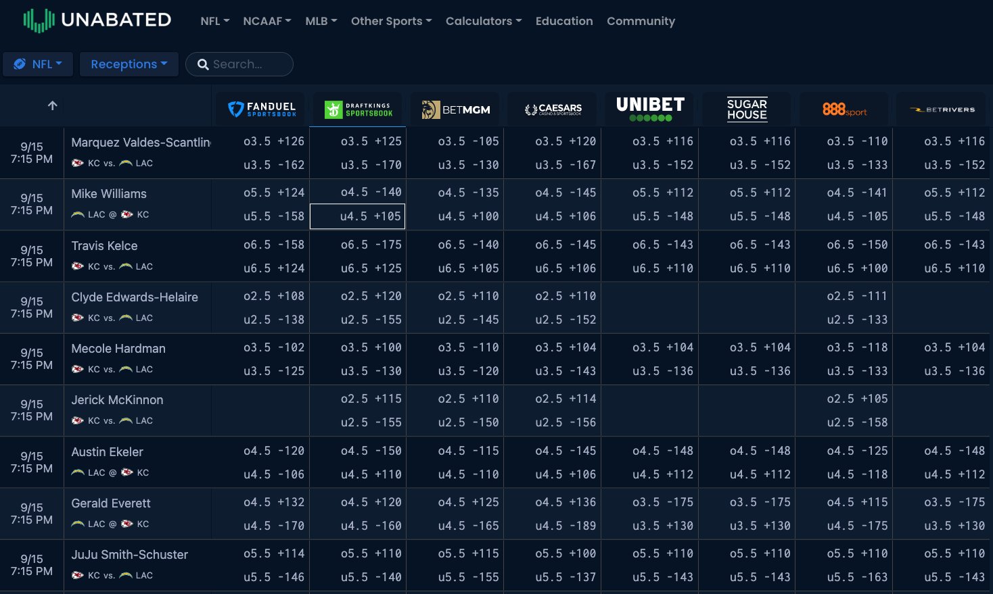Expand the Calculators menu in the navbar
This screenshot has height=594, width=993.
(483, 21)
